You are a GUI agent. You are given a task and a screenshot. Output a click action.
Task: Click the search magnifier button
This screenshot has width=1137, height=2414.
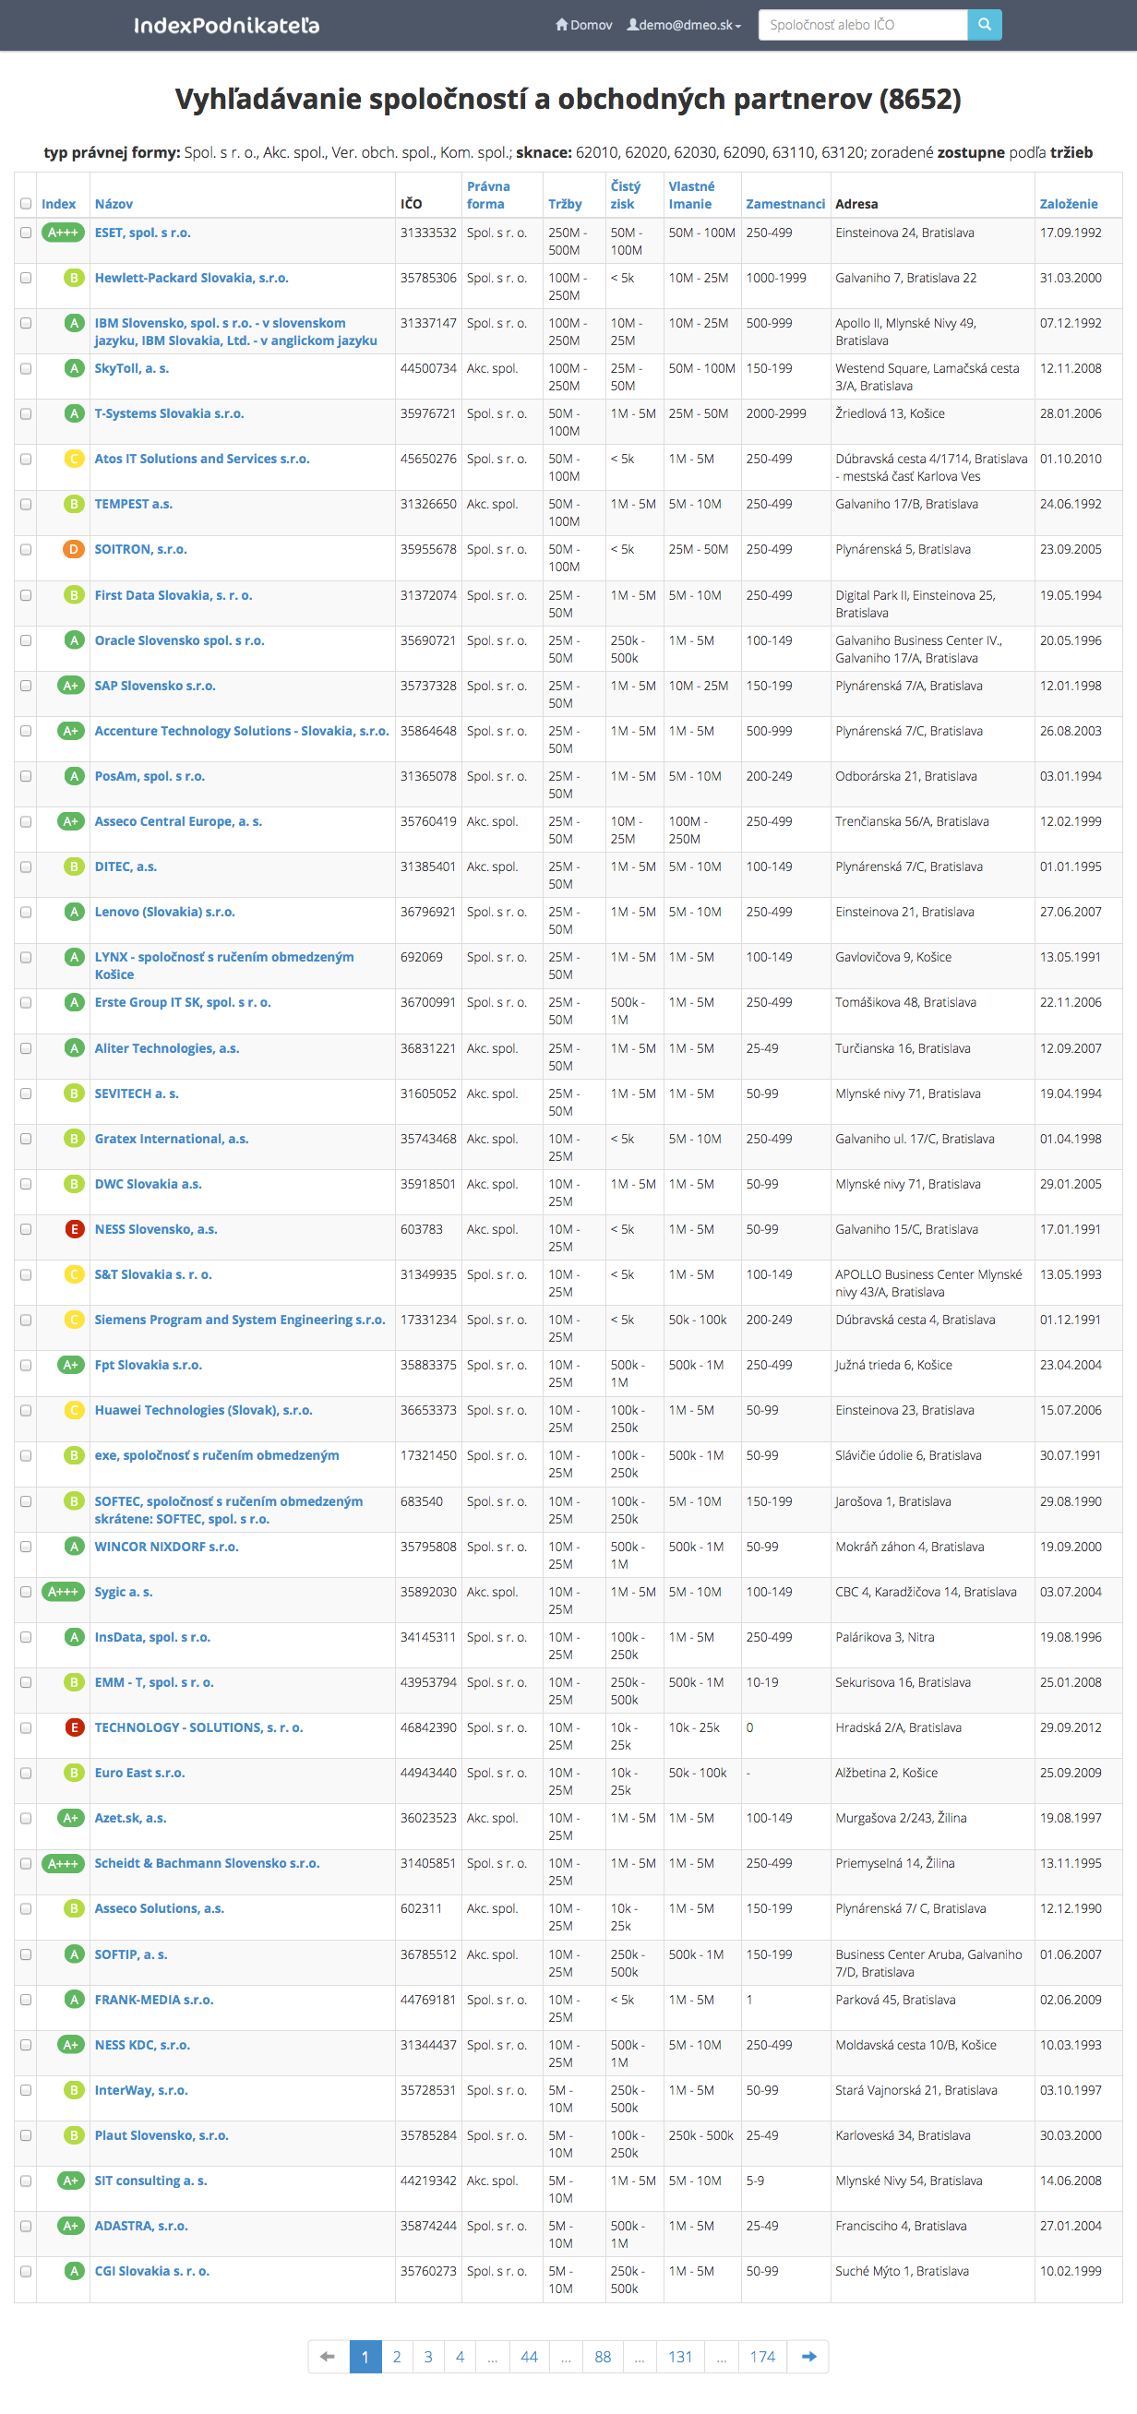(x=983, y=25)
